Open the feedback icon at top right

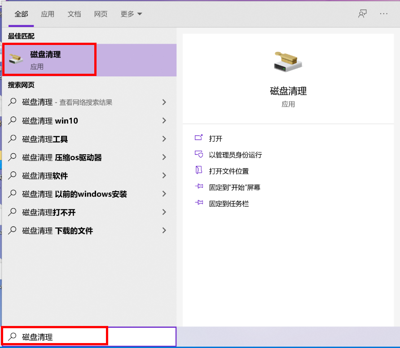coord(362,14)
